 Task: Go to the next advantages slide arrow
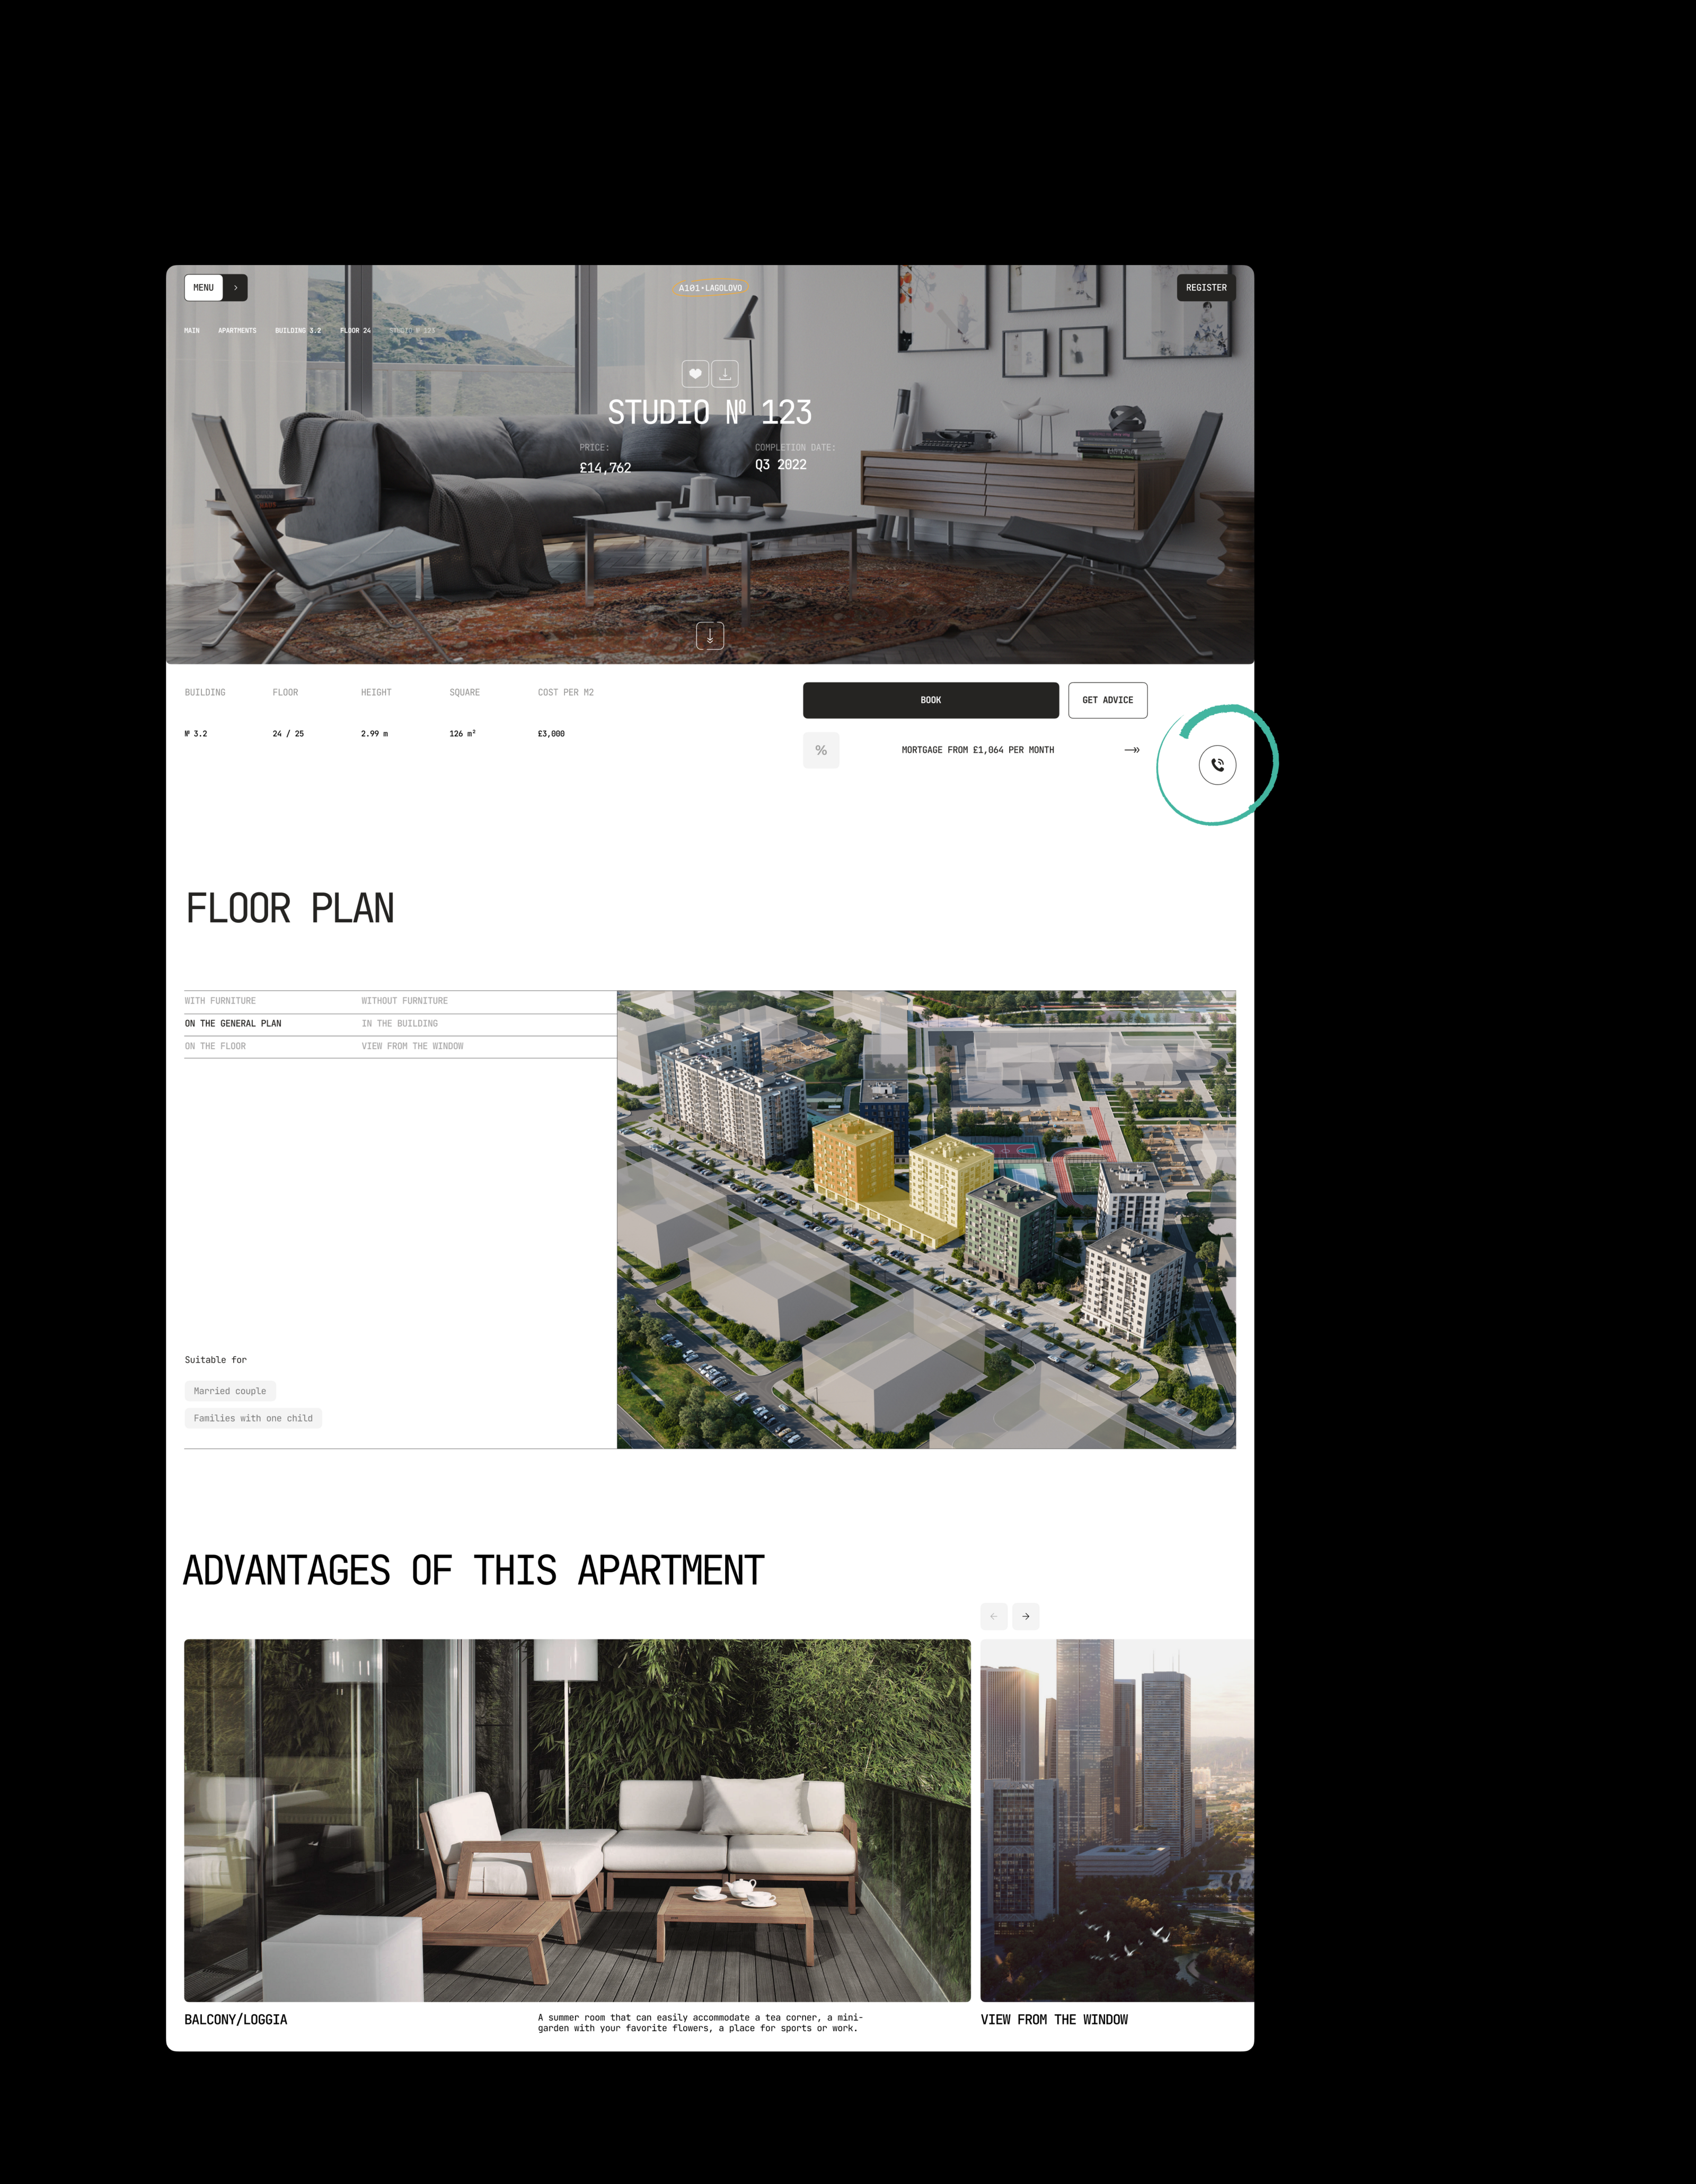[1025, 1616]
